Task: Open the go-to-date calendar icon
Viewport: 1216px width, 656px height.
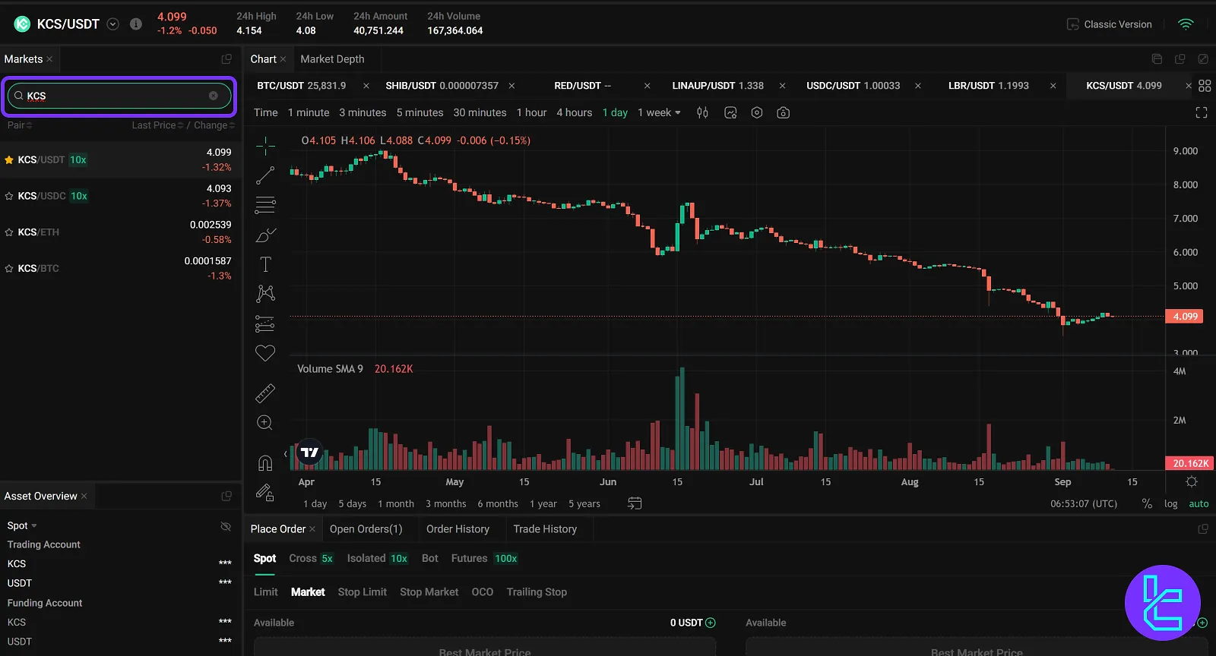Action: 635,503
